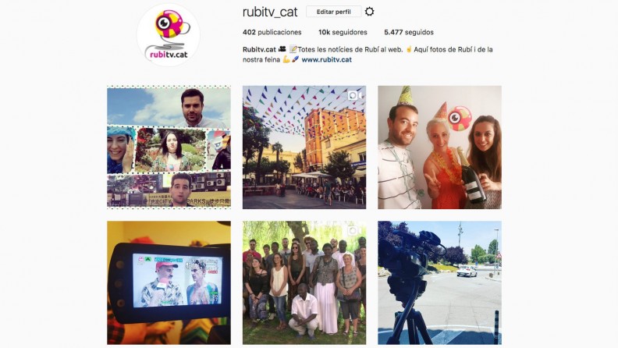This screenshot has width=618, height=348.
Task: Click the memo emoji before Totes
Action: [293, 49]
